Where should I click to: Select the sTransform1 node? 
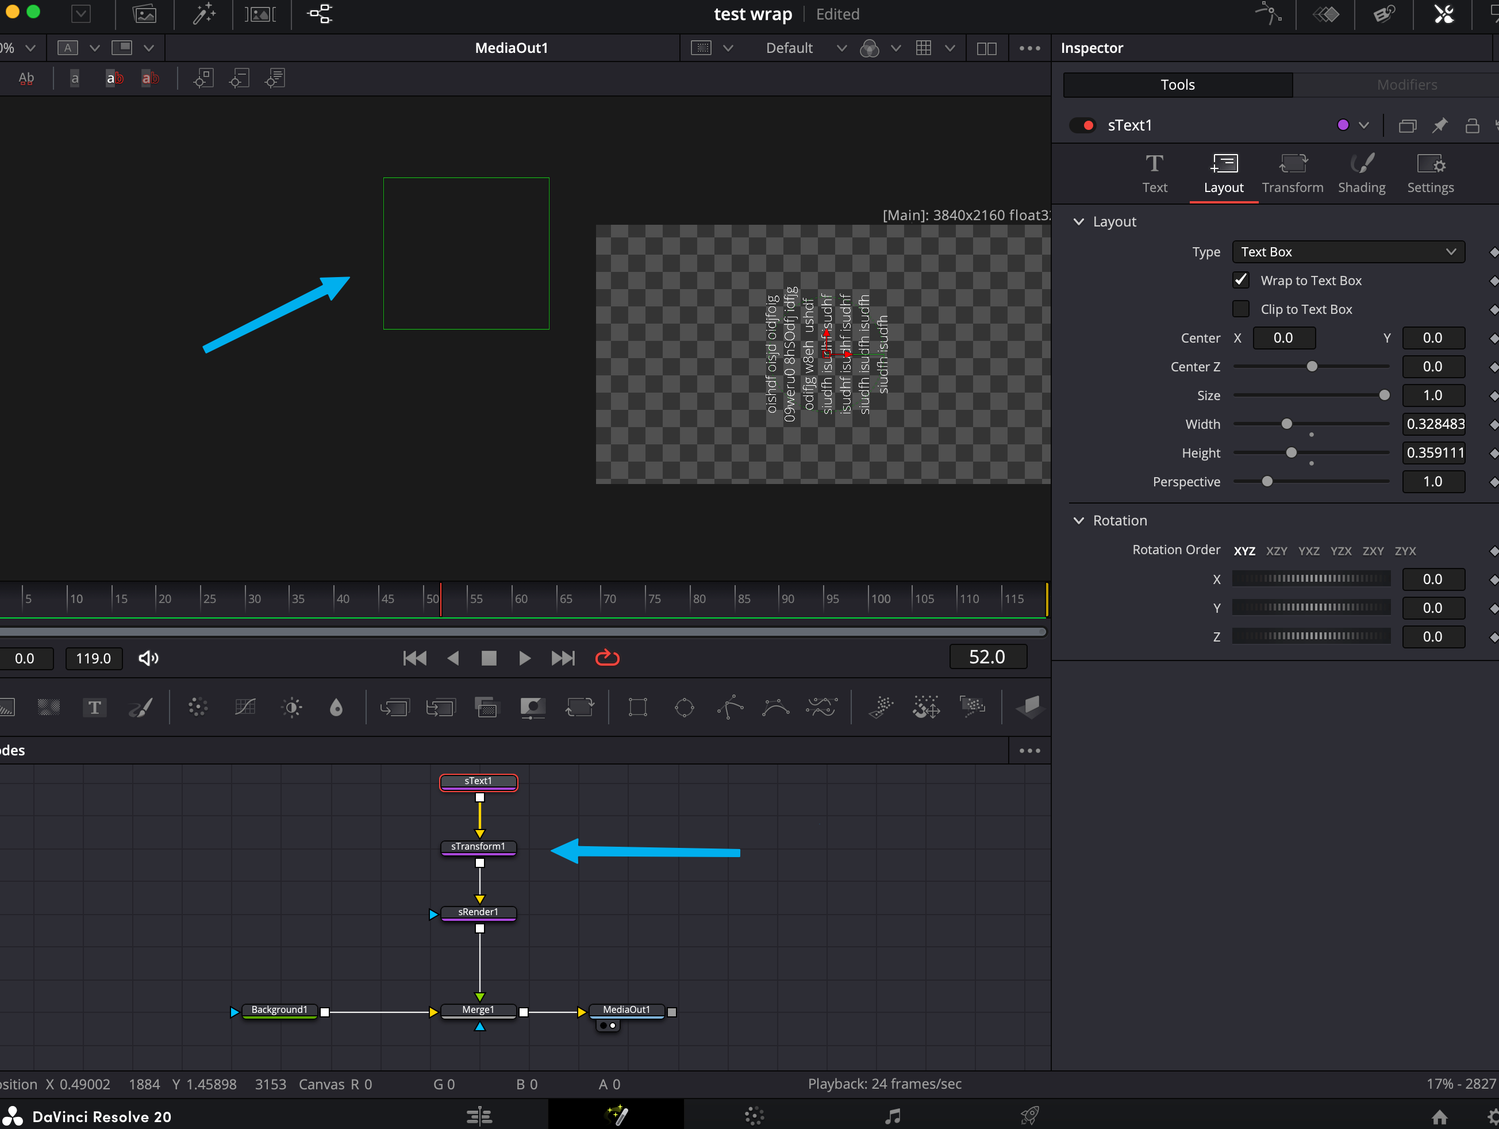pos(478,847)
